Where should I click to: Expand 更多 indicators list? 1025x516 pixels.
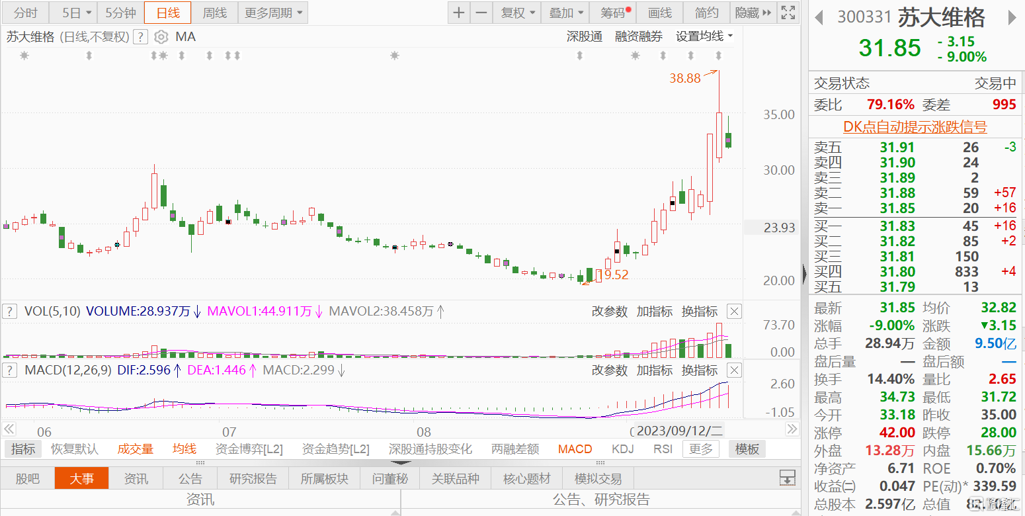pyautogui.click(x=700, y=449)
